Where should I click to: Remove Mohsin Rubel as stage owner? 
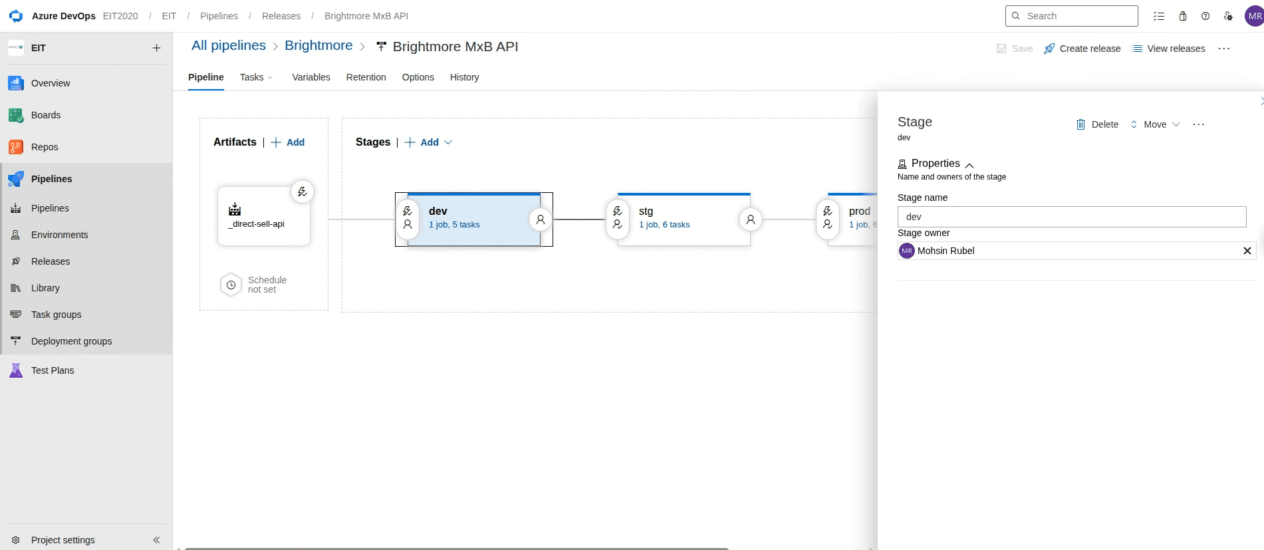pyautogui.click(x=1247, y=251)
